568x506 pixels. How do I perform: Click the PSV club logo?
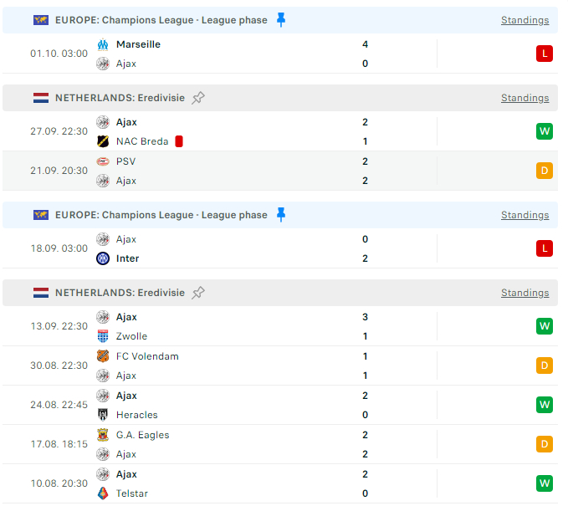point(103,161)
